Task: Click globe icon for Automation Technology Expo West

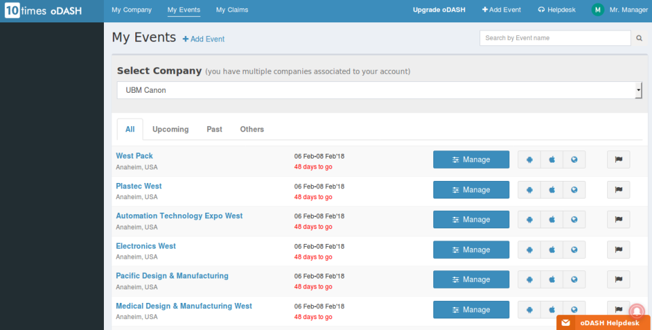Action: tap(574, 220)
